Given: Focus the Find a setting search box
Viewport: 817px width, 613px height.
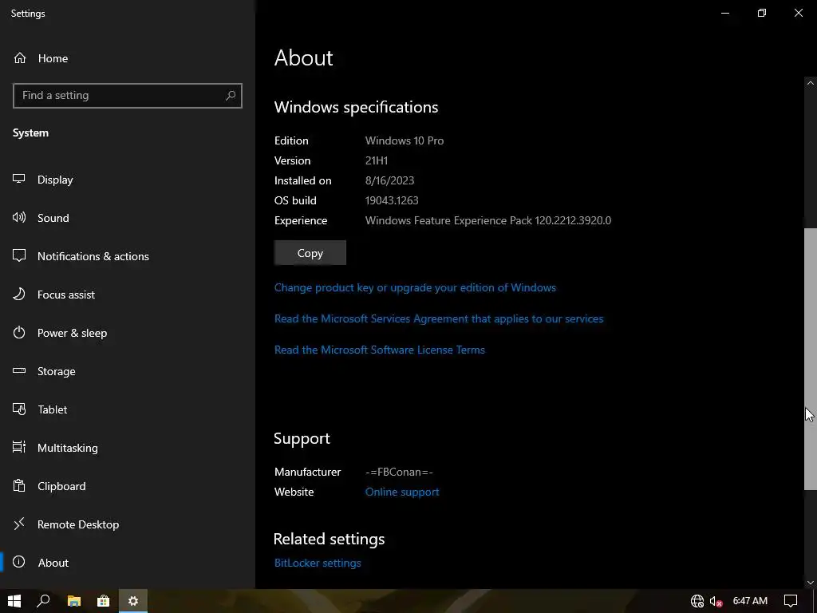Looking at the screenshot, I should point(127,96).
